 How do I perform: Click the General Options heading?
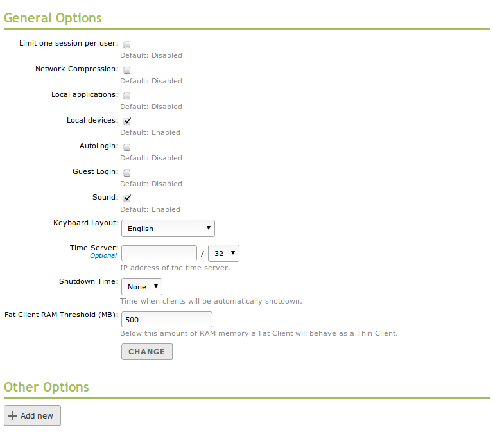(53, 18)
